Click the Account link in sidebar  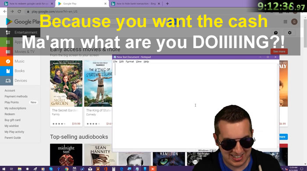click(x=10, y=91)
